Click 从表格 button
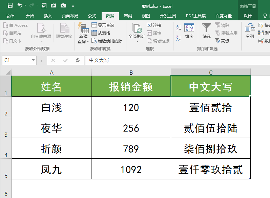Screen dimensions: 270x198 point(101,33)
